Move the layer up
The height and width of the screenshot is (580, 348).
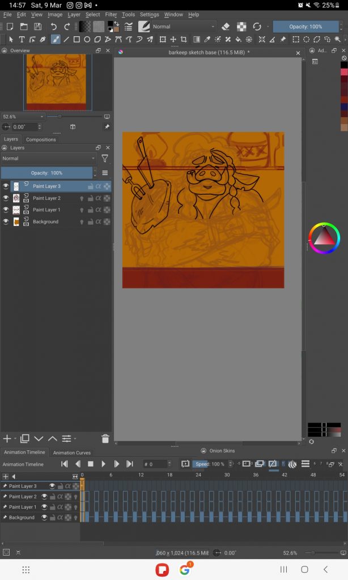point(53,439)
